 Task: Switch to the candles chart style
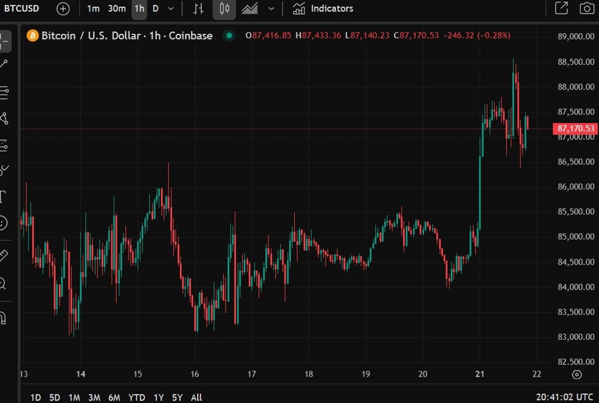coord(224,9)
